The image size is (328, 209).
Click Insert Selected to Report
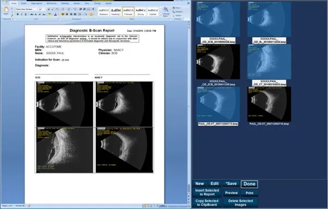pos(207,192)
